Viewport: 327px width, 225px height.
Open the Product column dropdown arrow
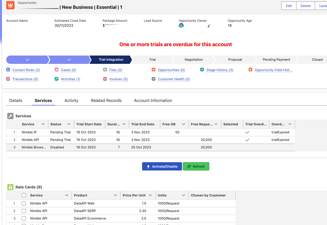pyautogui.click(x=115, y=195)
